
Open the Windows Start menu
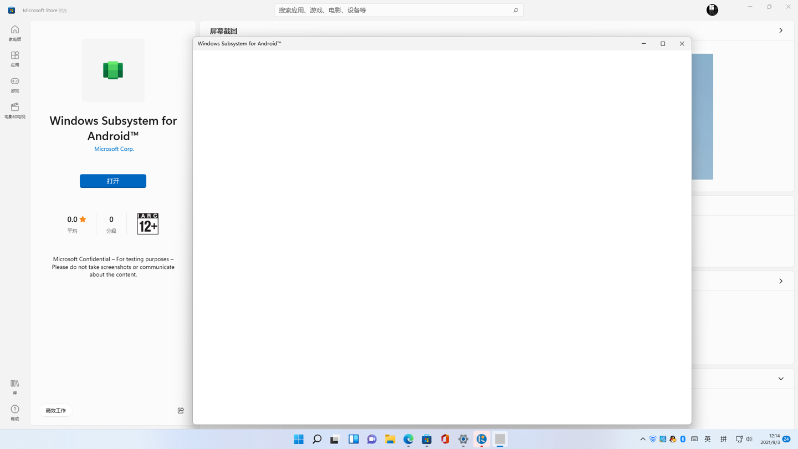[299, 439]
